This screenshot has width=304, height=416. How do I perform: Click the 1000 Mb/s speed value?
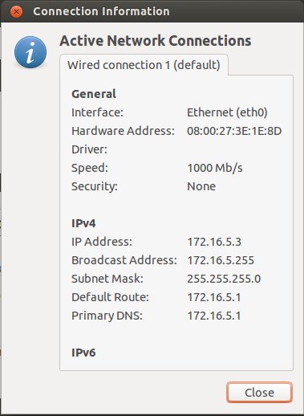click(215, 168)
